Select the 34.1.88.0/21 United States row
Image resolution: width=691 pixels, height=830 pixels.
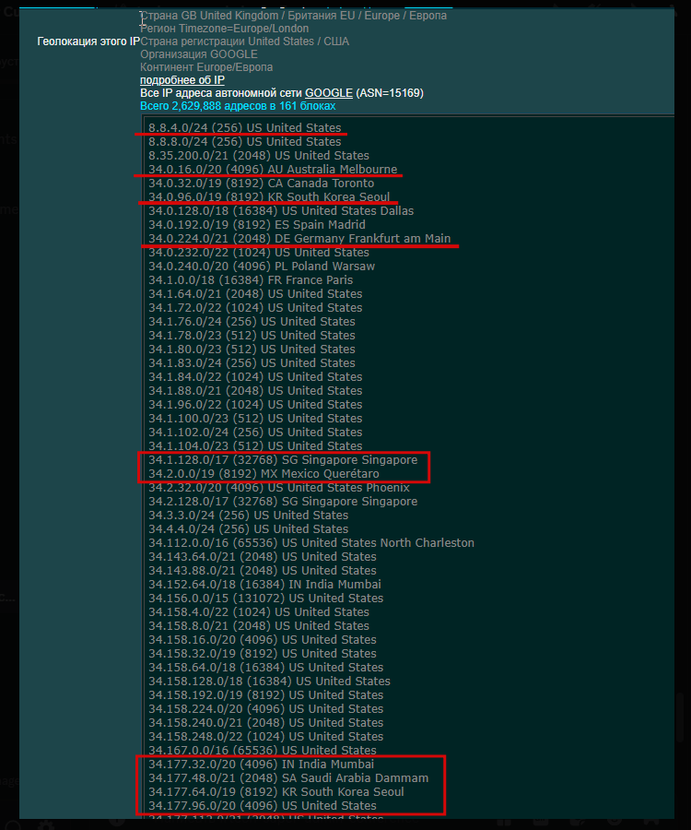point(255,391)
